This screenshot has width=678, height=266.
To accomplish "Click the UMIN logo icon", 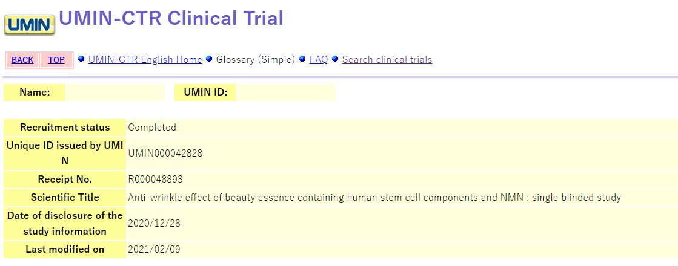I will (30, 25).
